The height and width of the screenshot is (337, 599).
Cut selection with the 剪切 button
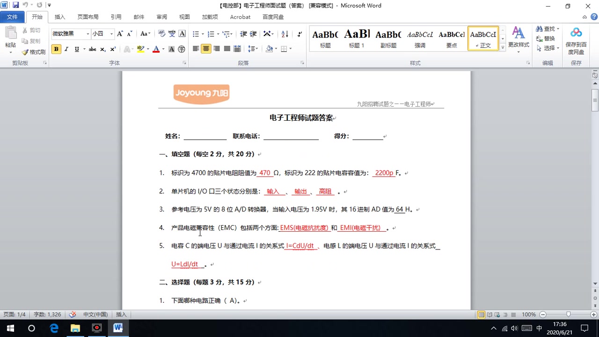[x=31, y=30]
